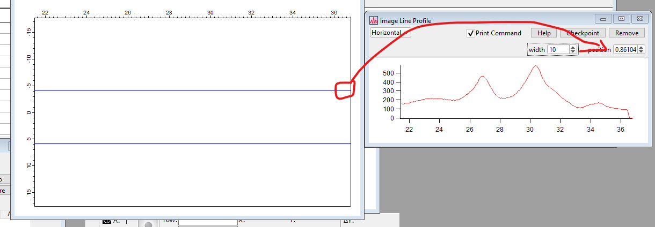This screenshot has height=227, width=655.
Task: Click the Checkpoint button
Action: pos(583,33)
